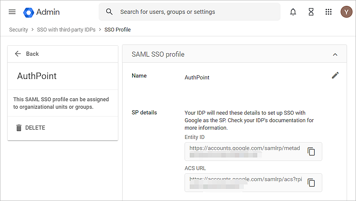Click the SAML SSO profile header
356x201 pixels.
tap(158, 54)
